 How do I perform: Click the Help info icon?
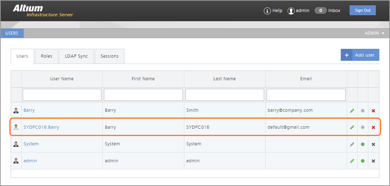267,11
